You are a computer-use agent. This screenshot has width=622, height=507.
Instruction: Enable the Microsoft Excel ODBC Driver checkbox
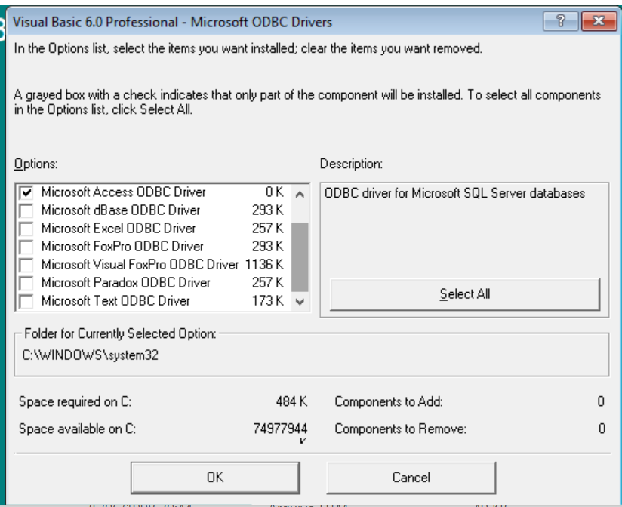tap(26, 229)
